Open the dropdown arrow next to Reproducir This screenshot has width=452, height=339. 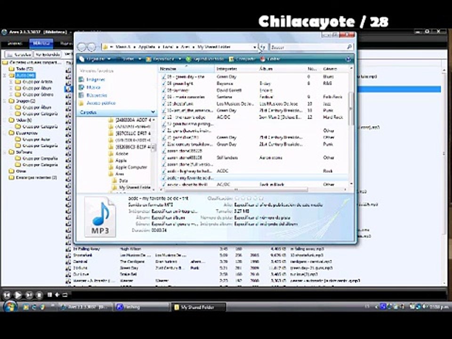(x=179, y=59)
